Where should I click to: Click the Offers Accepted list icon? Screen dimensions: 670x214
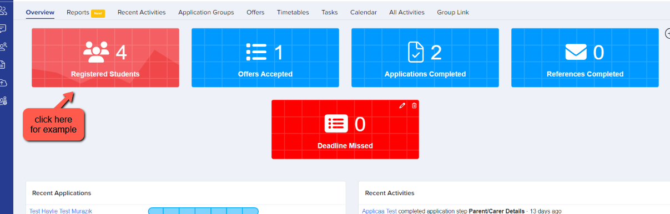tap(257, 52)
